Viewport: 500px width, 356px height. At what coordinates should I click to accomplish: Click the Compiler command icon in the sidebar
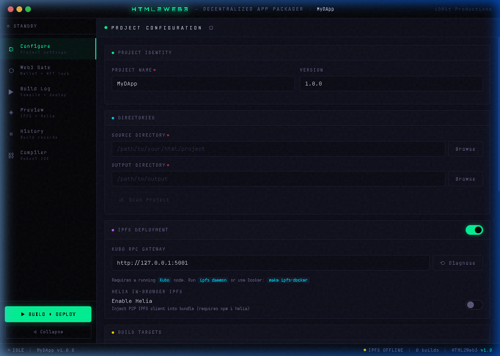[x=11, y=156]
